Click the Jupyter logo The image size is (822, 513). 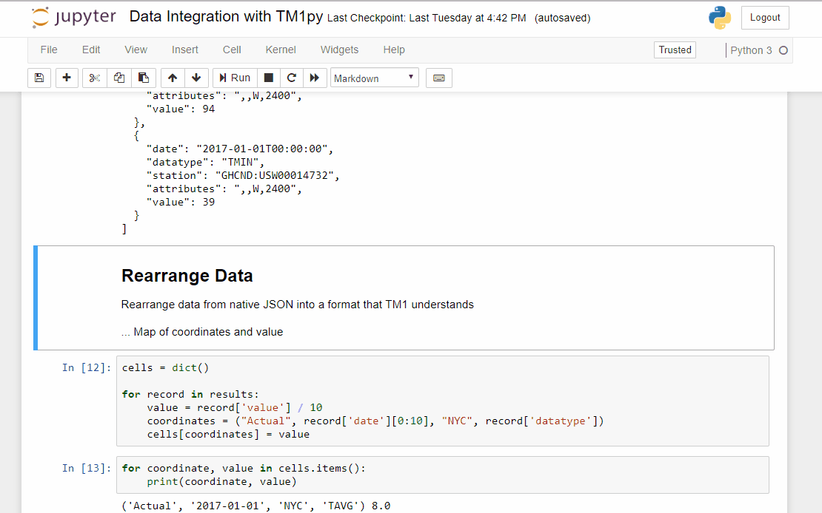[x=74, y=17]
